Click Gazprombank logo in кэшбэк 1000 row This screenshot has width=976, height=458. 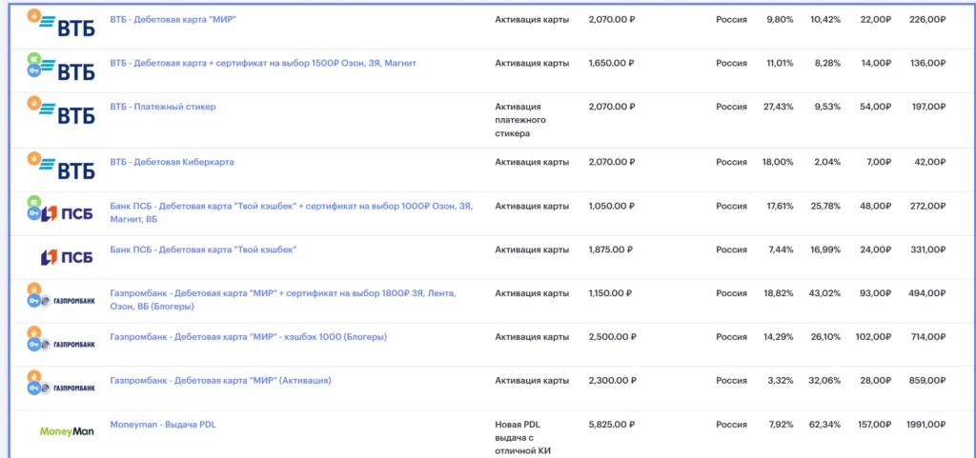(x=72, y=345)
